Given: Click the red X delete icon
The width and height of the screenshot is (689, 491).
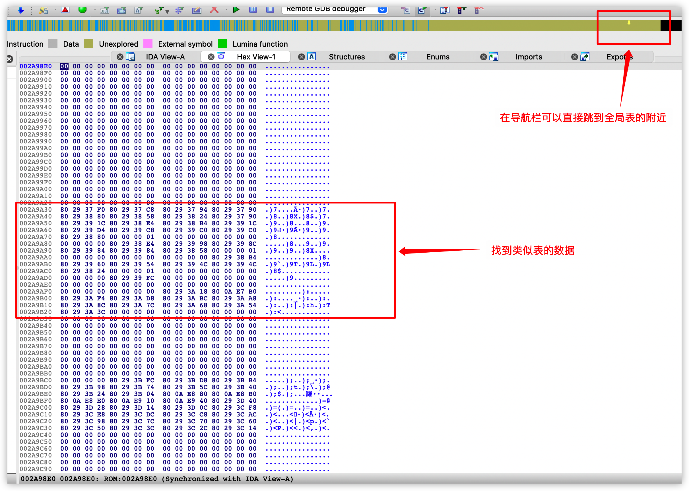Looking at the screenshot, I should click(214, 10).
